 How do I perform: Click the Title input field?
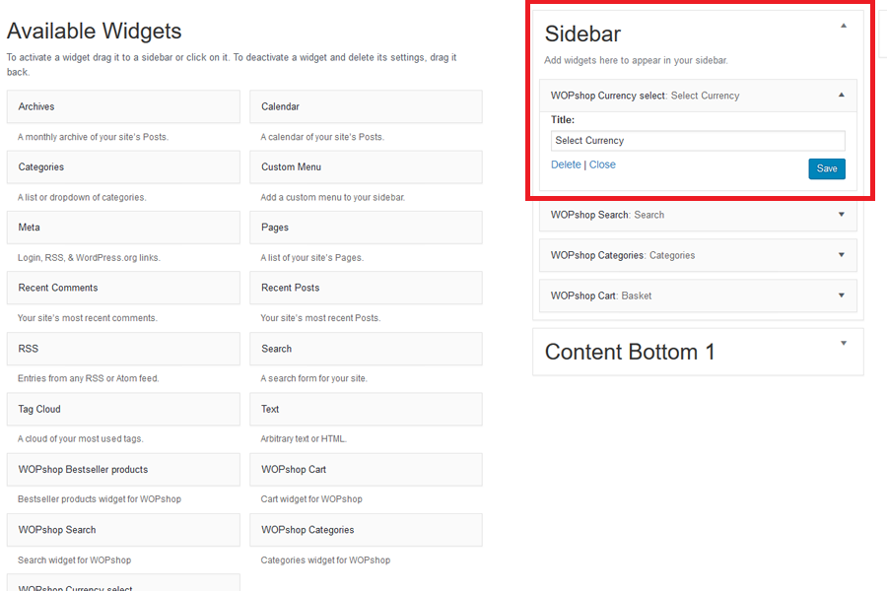(697, 141)
